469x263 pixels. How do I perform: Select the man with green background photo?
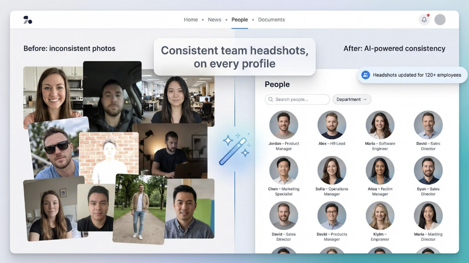(x=189, y=209)
